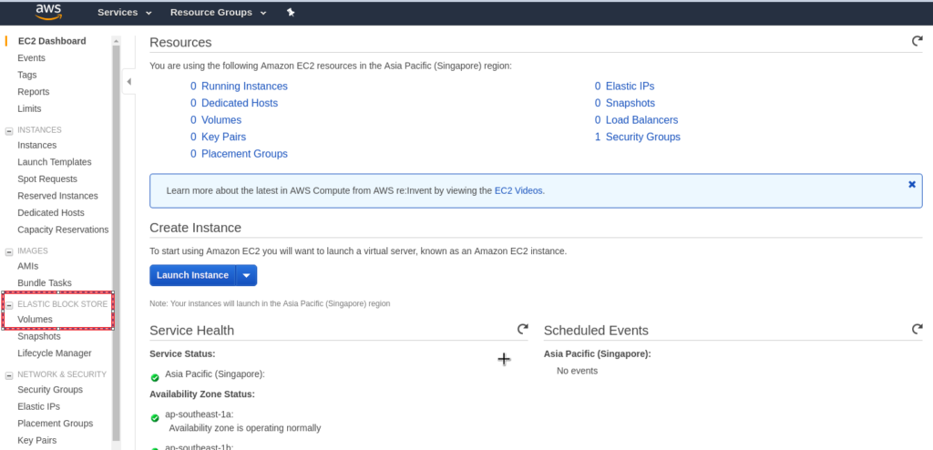Viewport: 933px width, 450px height.
Task: Click the AWS logo home icon
Action: (x=49, y=12)
